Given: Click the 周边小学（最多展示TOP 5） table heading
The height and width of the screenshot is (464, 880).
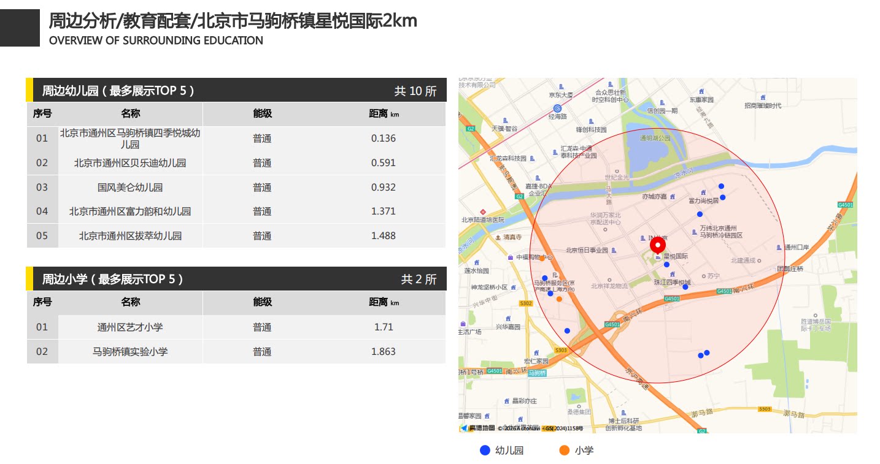Looking at the screenshot, I should (x=112, y=280).
